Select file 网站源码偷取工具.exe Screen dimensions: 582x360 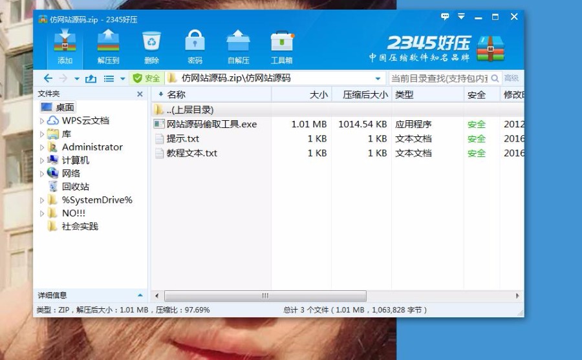click(x=211, y=124)
